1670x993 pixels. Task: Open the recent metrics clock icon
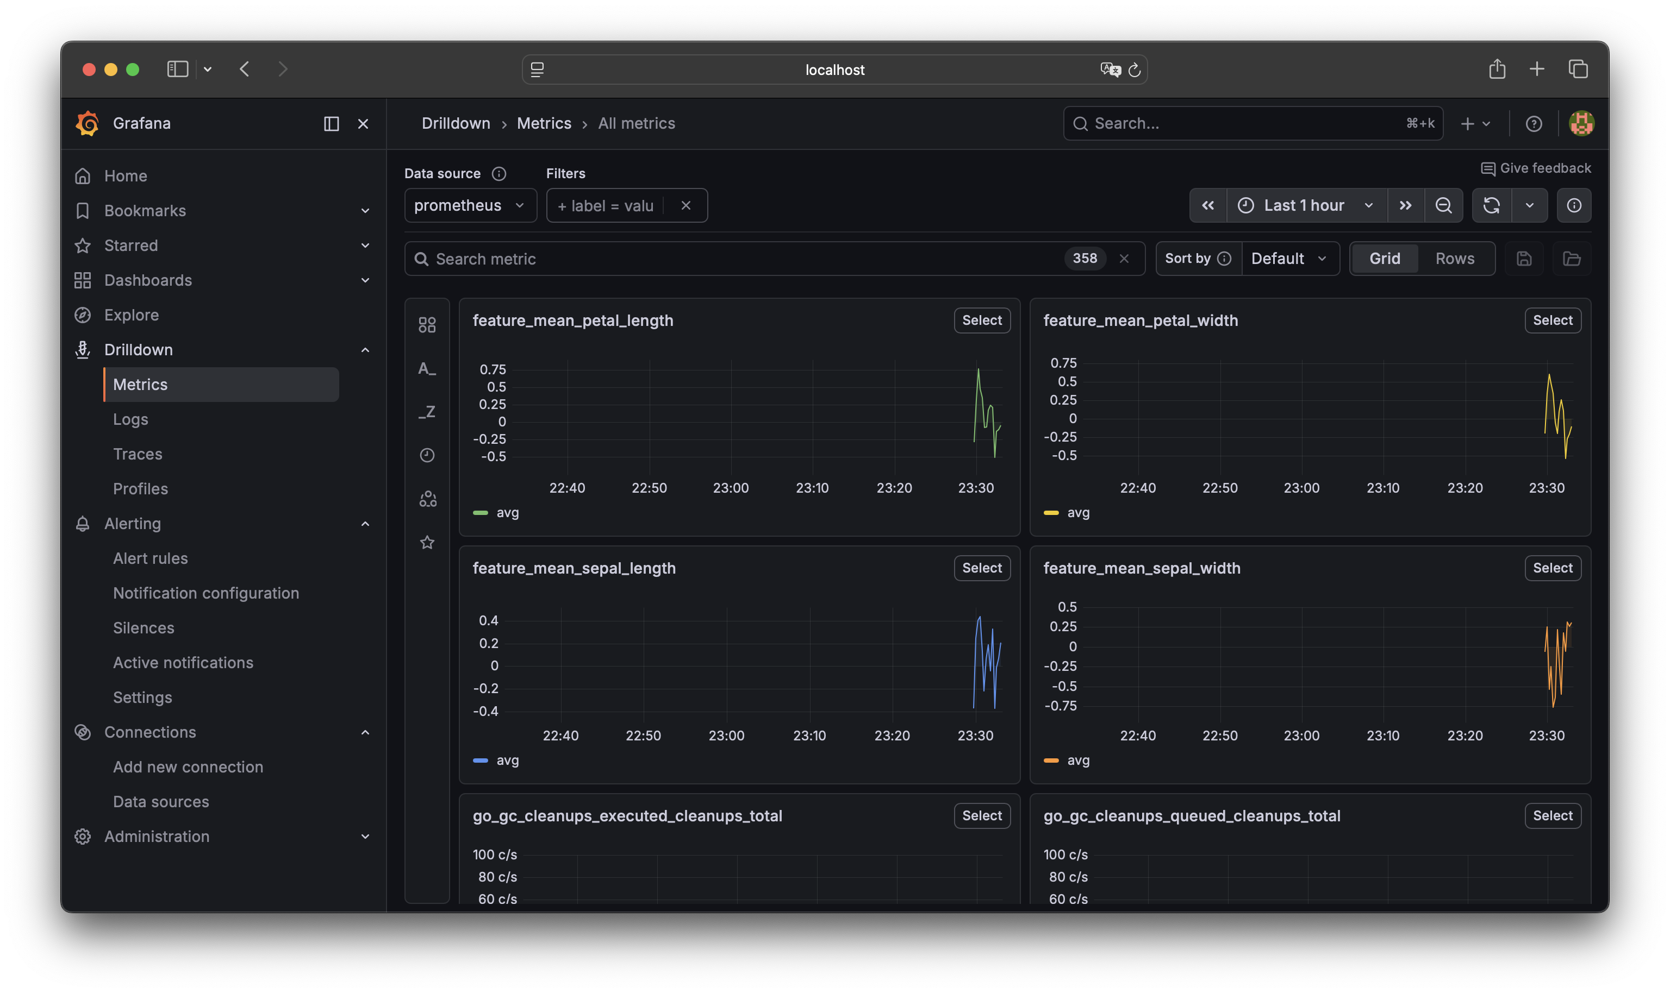pyautogui.click(x=427, y=456)
